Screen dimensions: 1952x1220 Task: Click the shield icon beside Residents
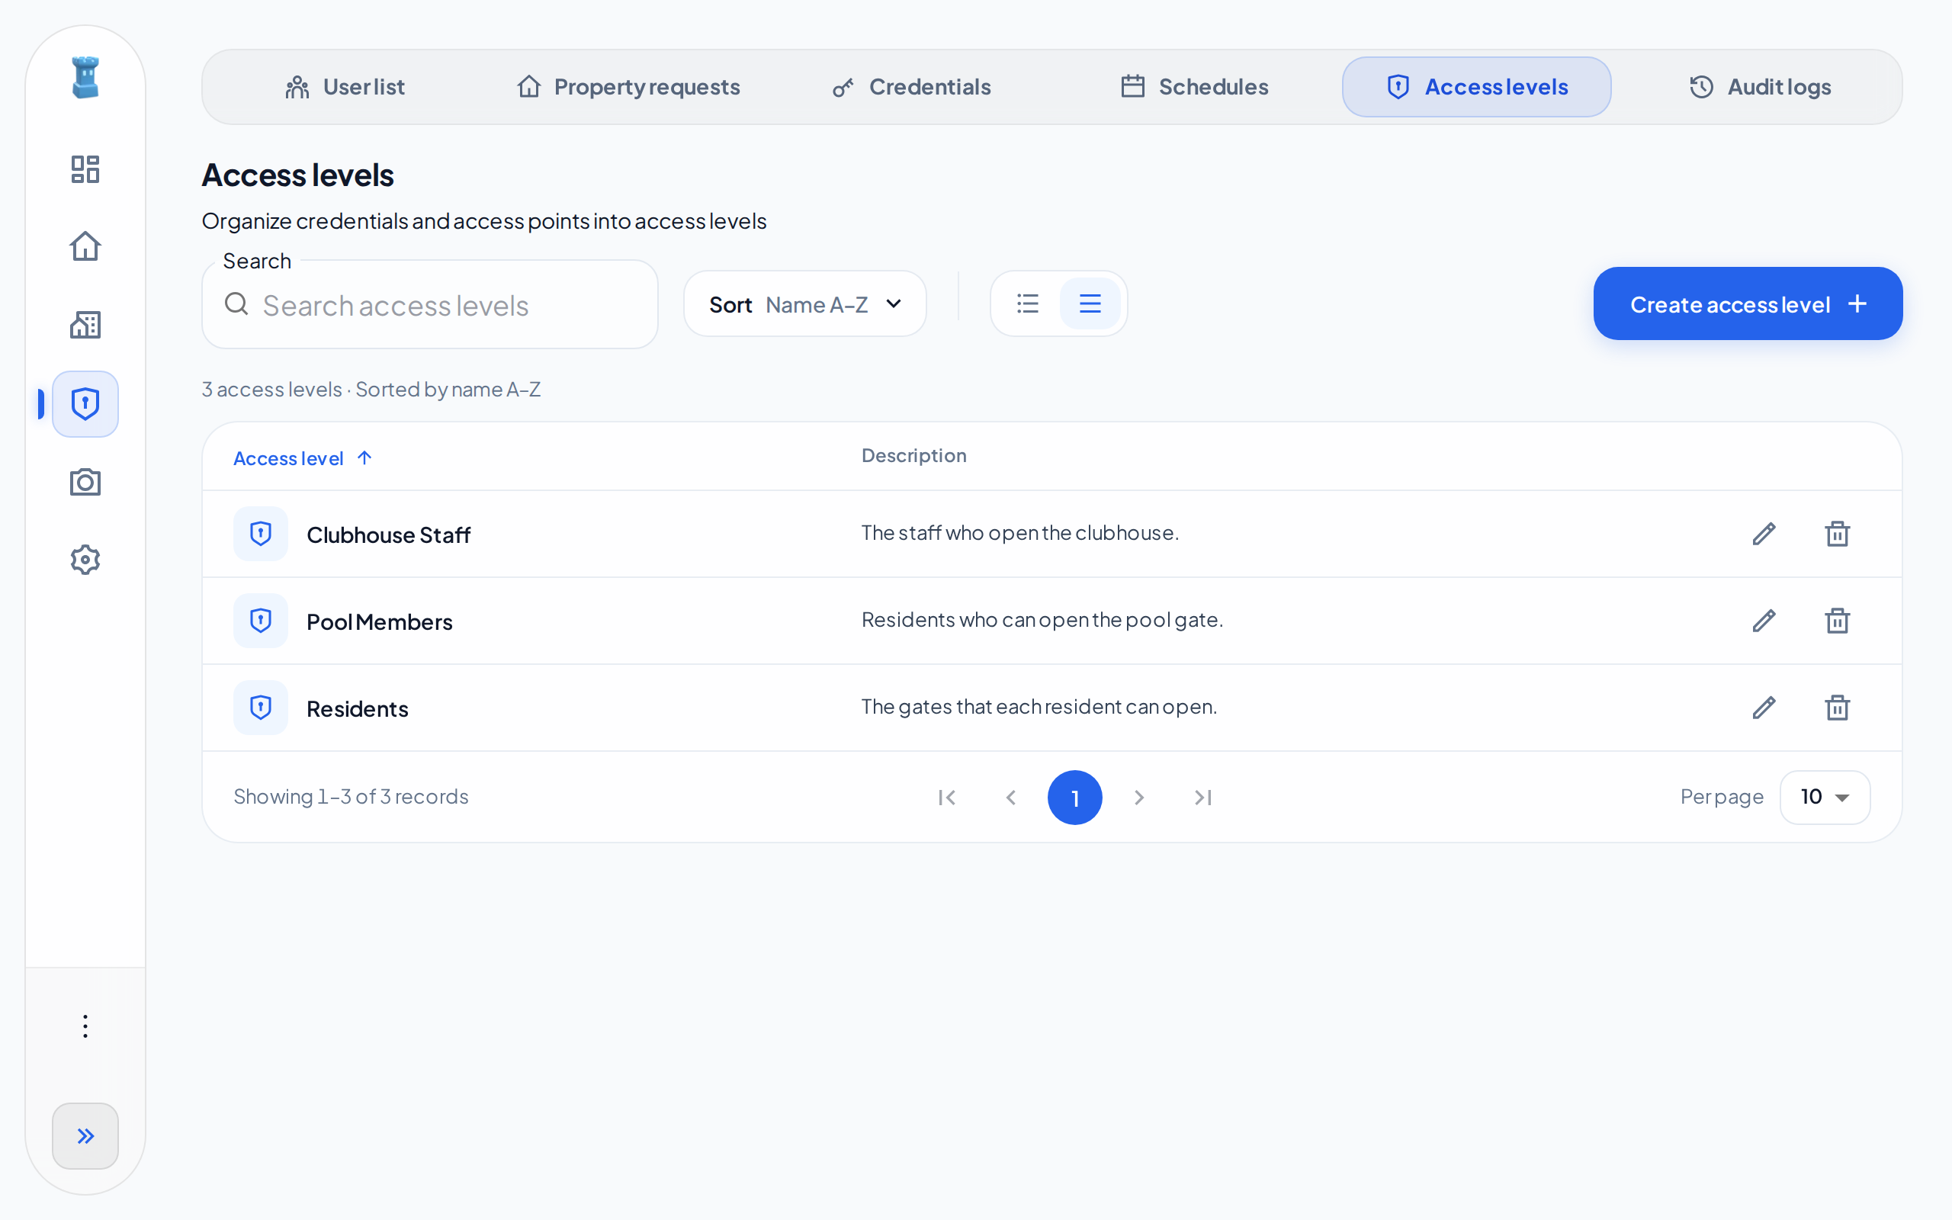pyautogui.click(x=261, y=708)
